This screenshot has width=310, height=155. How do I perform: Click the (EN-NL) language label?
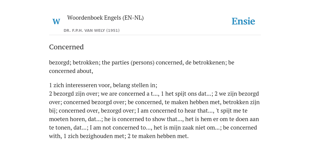133,18
